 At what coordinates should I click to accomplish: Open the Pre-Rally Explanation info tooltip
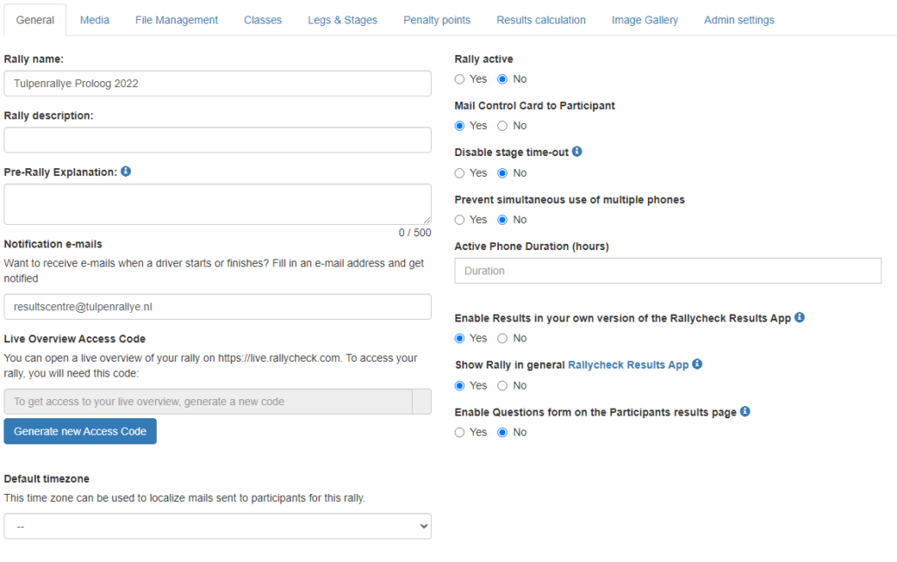tap(125, 172)
